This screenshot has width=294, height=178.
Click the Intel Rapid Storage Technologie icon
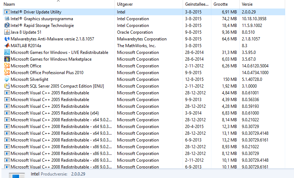point(7,26)
